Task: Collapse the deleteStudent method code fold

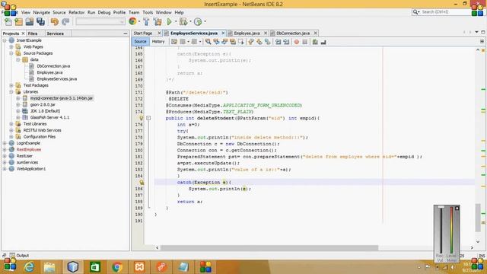Action: tap(148, 118)
